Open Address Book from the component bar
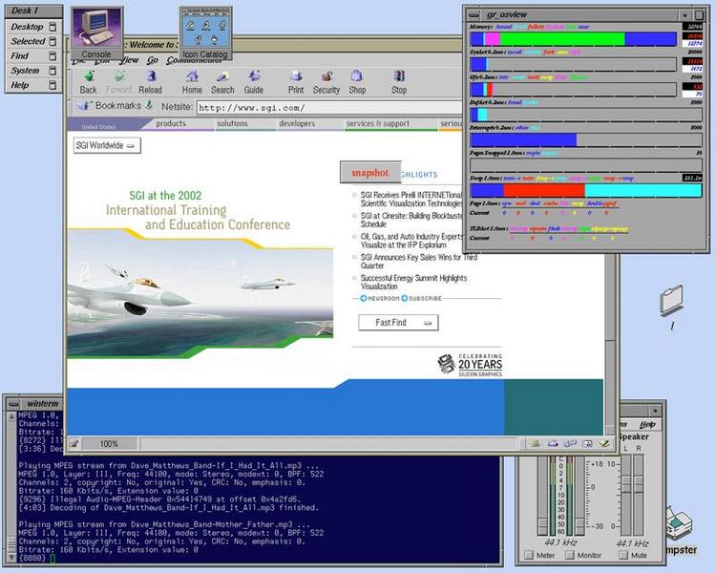Screen dimensions: 716x573 coord(587,443)
